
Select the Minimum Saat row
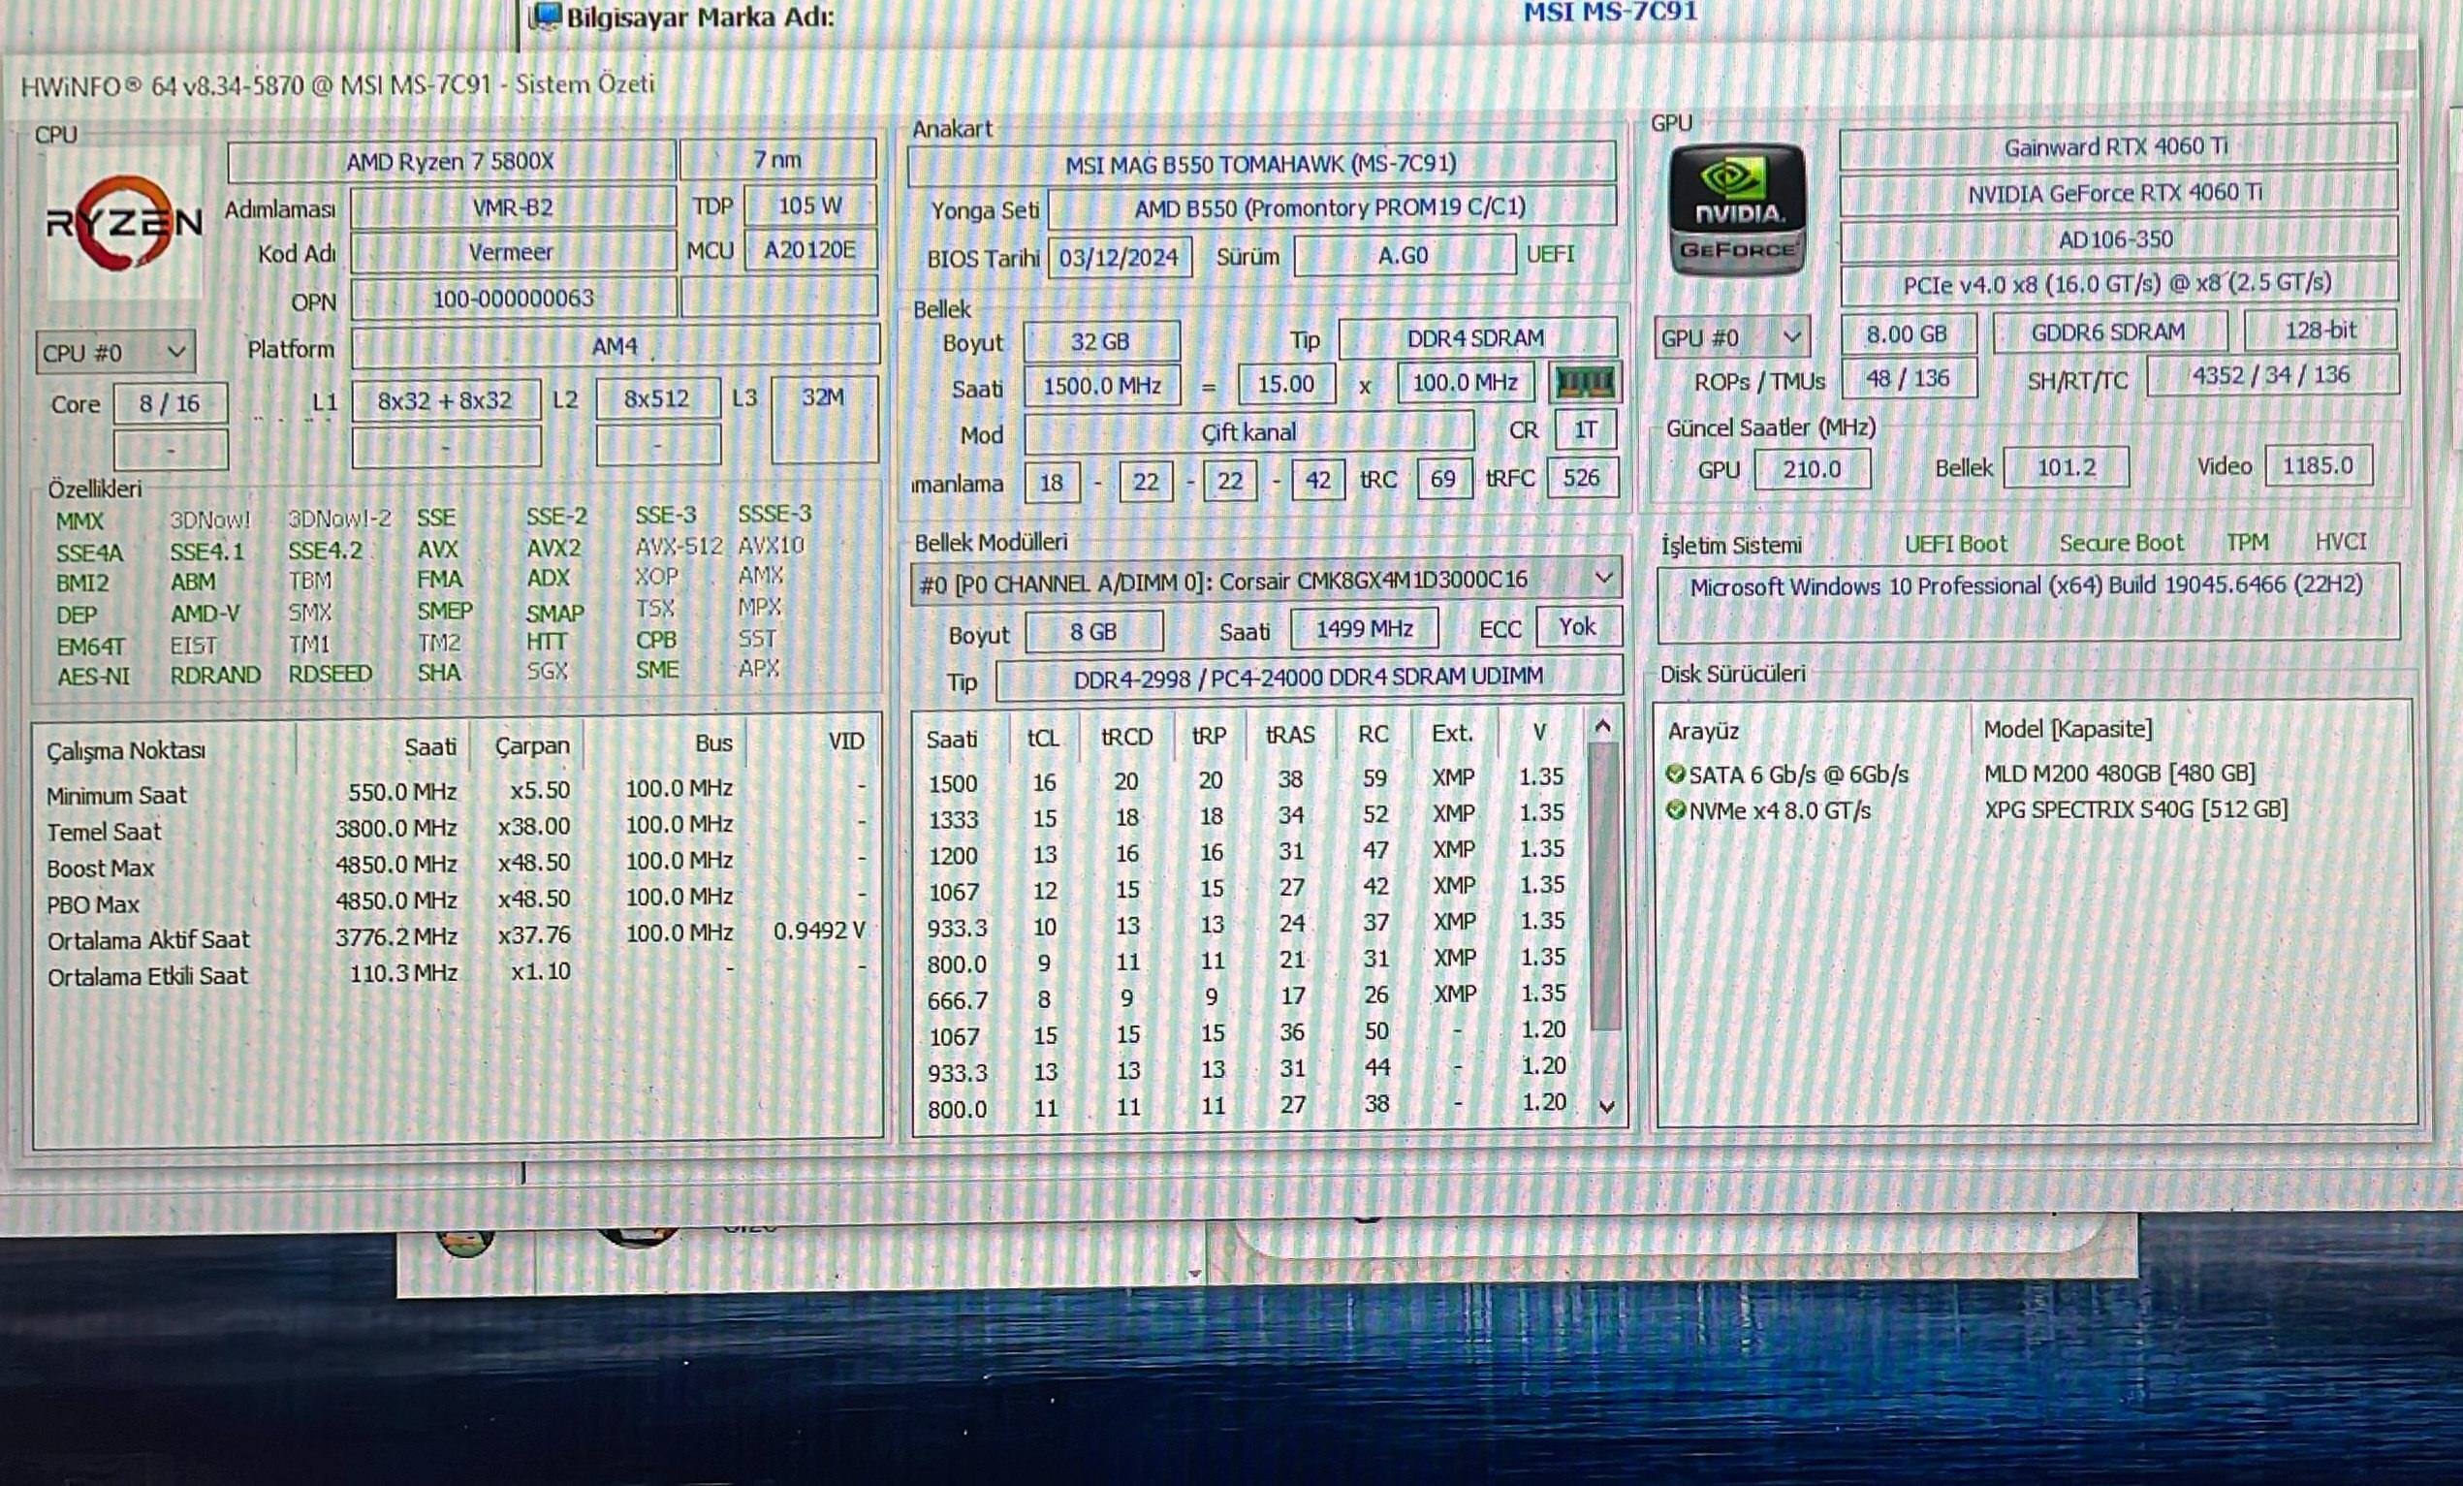point(456,792)
